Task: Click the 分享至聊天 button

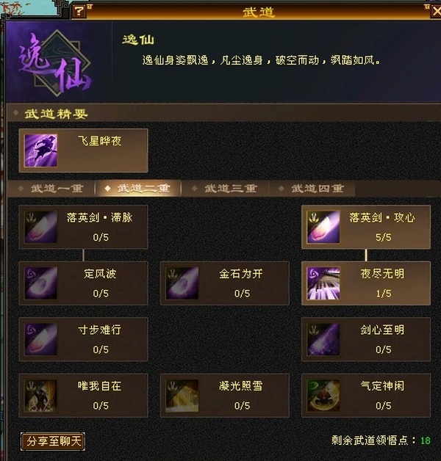Action: pos(53,441)
